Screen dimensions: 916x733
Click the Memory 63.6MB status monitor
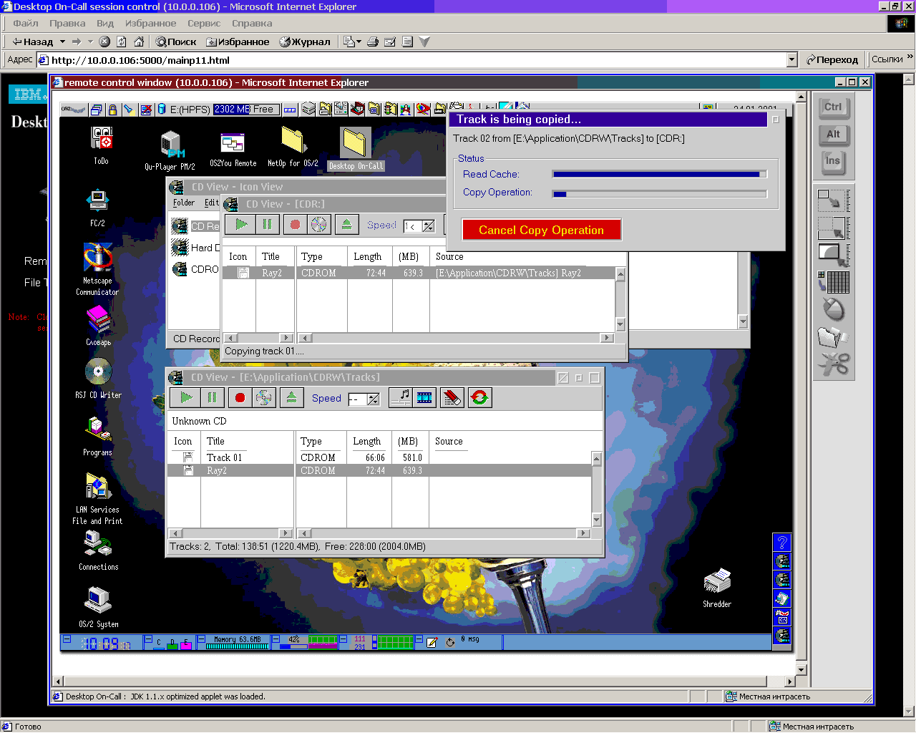pyautogui.click(x=238, y=642)
